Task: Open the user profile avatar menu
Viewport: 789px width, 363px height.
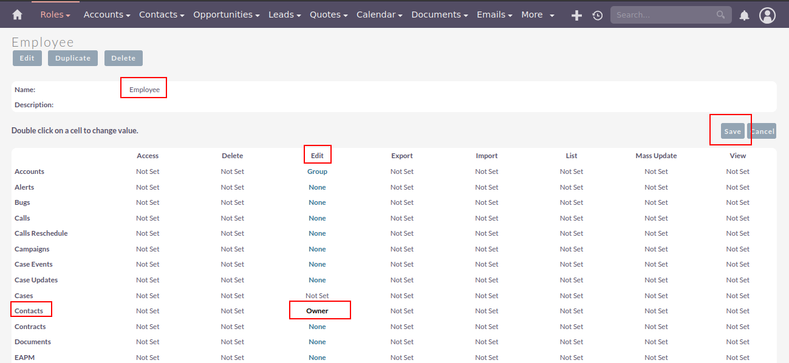Action: [768, 15]
